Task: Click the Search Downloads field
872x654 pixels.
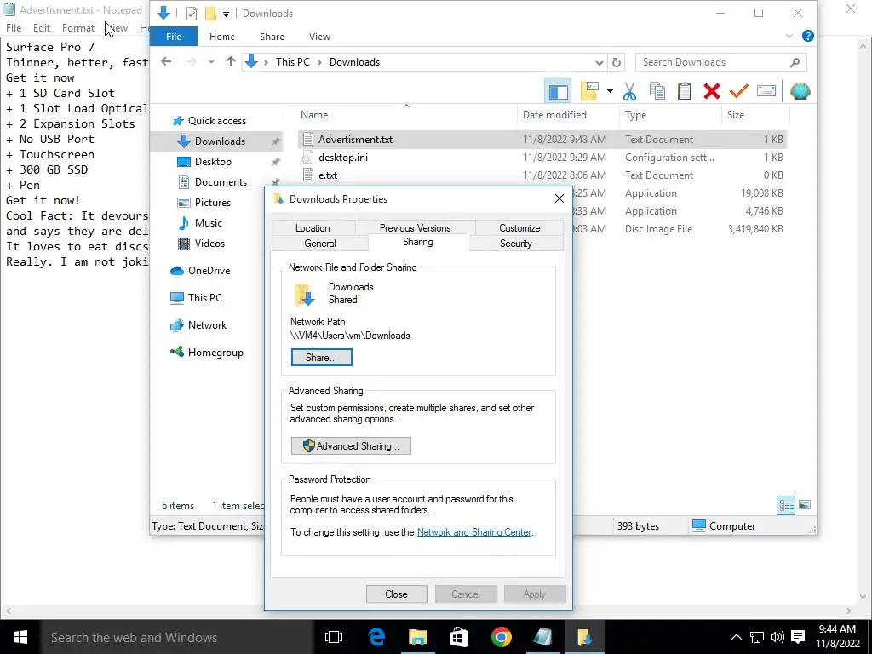Action: tap(720, 62)
